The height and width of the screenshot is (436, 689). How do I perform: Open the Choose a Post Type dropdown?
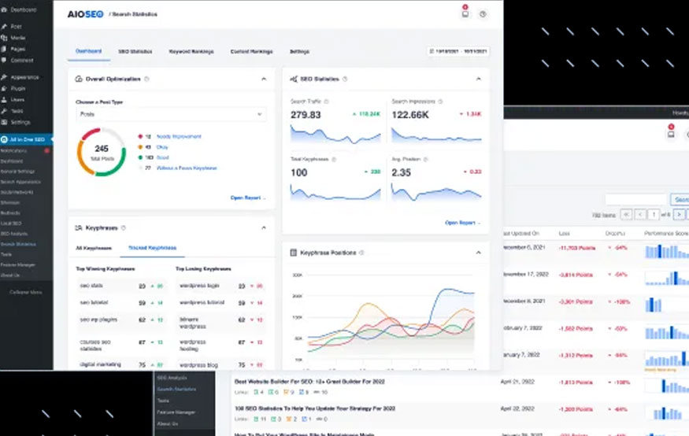click(171, 114)
